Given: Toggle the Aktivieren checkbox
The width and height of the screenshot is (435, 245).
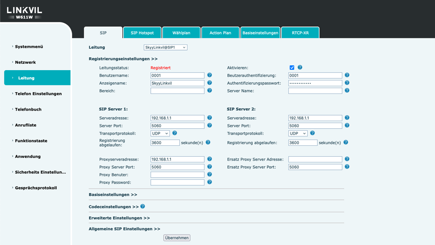Looking at the screenshot, I should (x=292, y=68).
